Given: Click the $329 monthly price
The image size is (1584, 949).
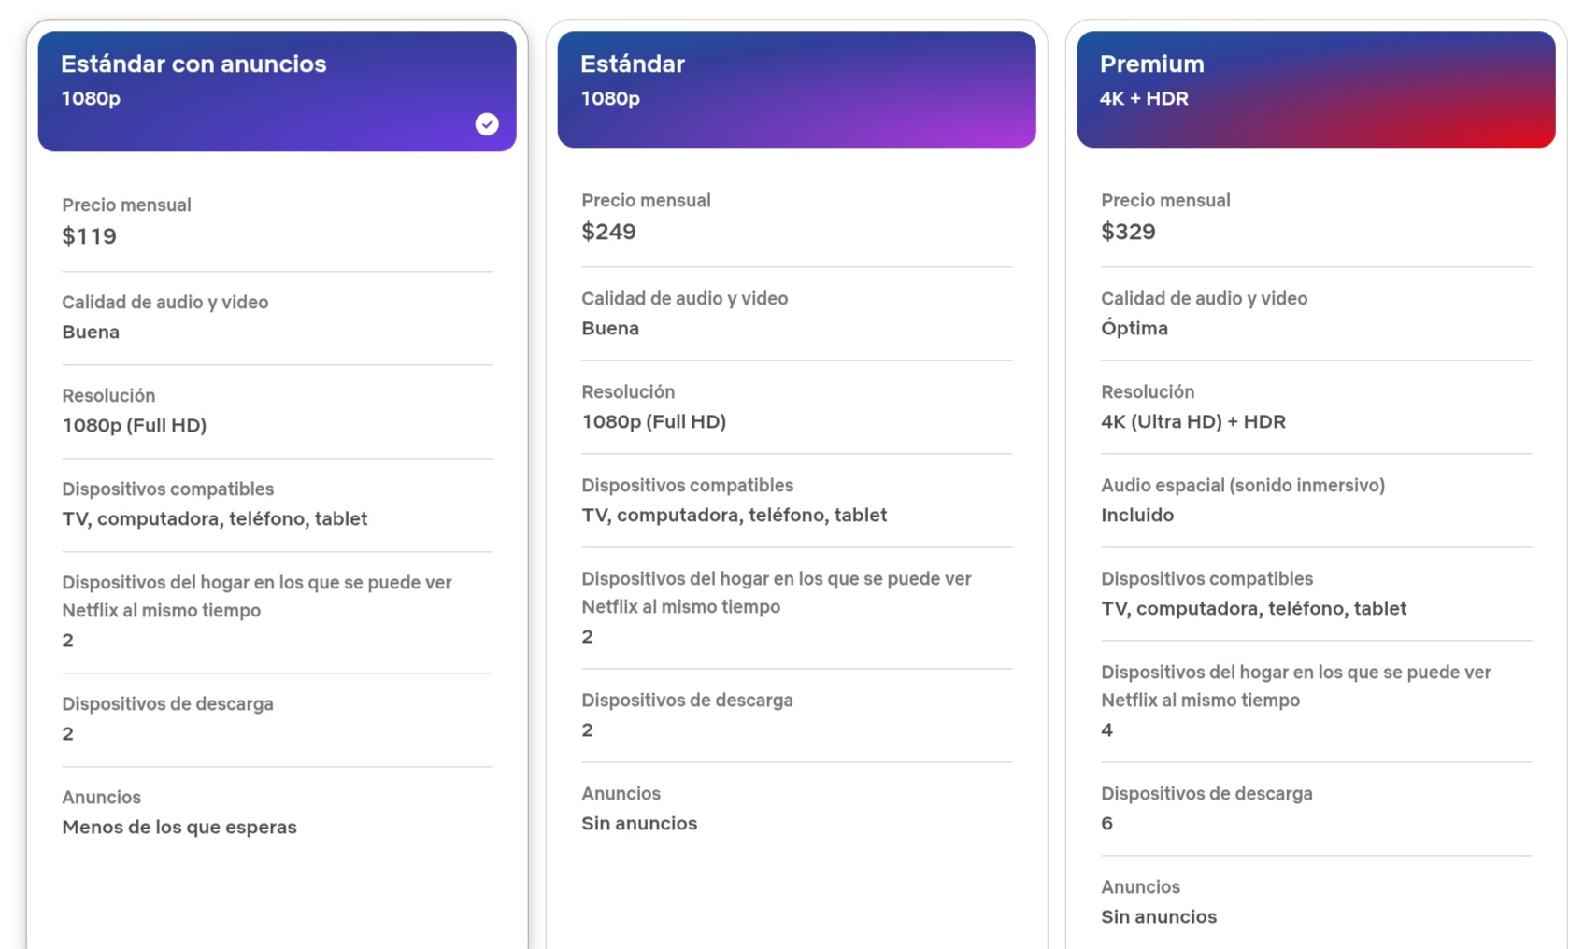Looking at the screenshot, I should click(1128, 232).
